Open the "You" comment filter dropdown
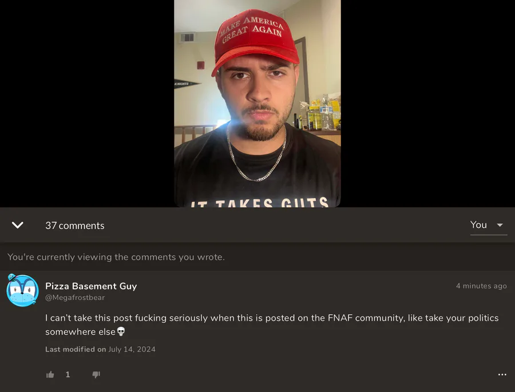Screen dimensions: 515x392 pos(489,225)
